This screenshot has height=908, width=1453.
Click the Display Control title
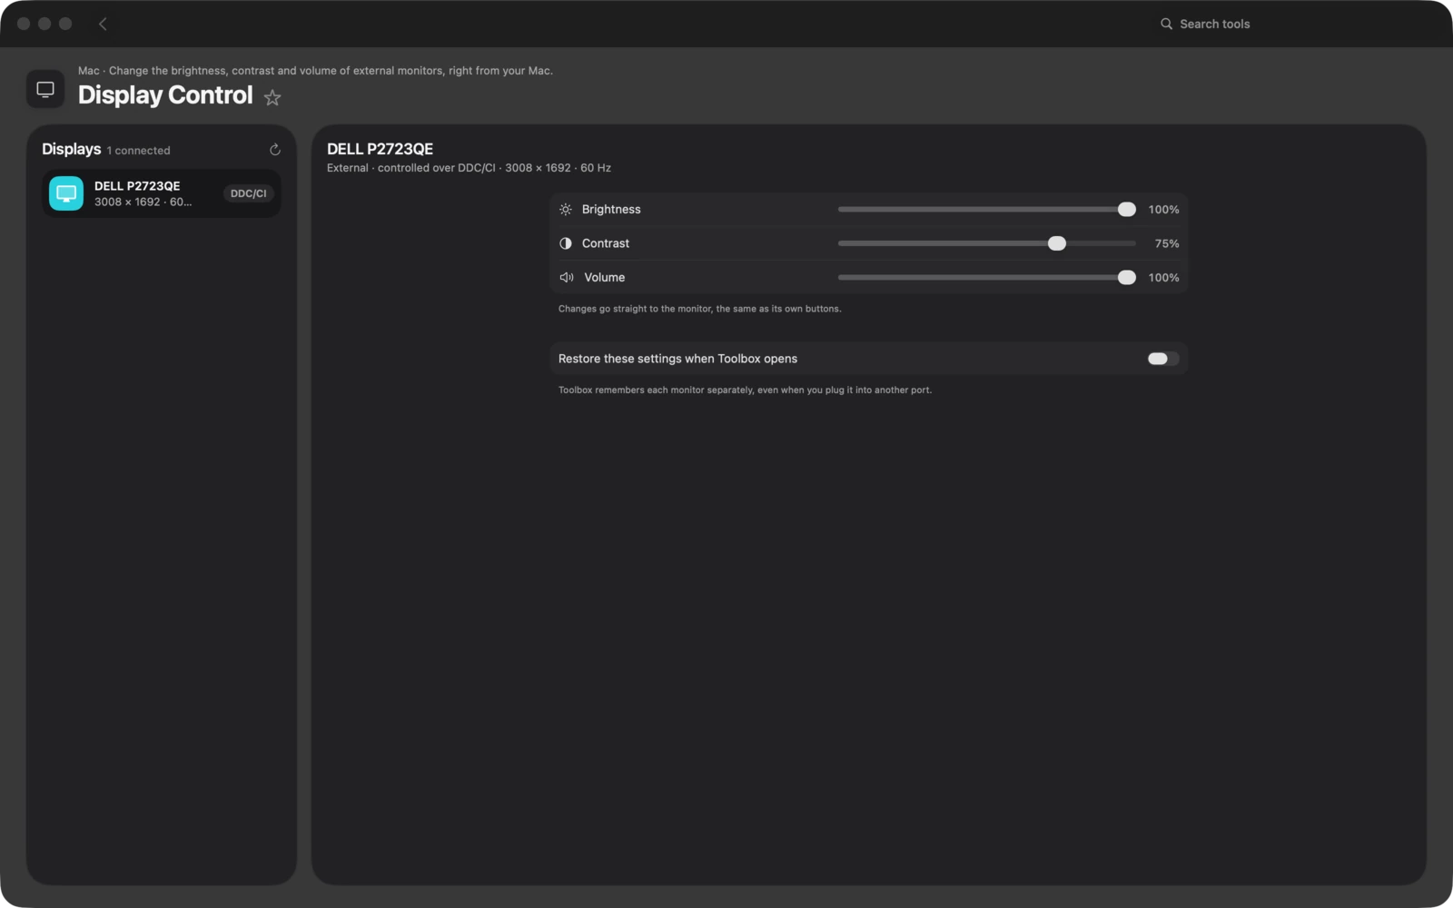tap(165, 95)
